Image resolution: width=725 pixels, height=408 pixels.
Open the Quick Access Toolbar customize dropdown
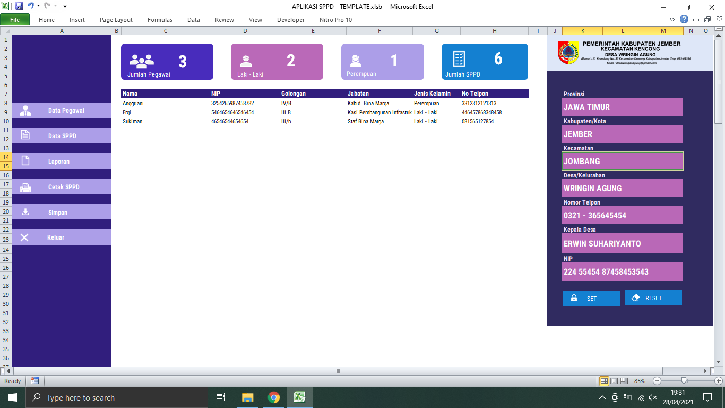click(x=65, y=7)
